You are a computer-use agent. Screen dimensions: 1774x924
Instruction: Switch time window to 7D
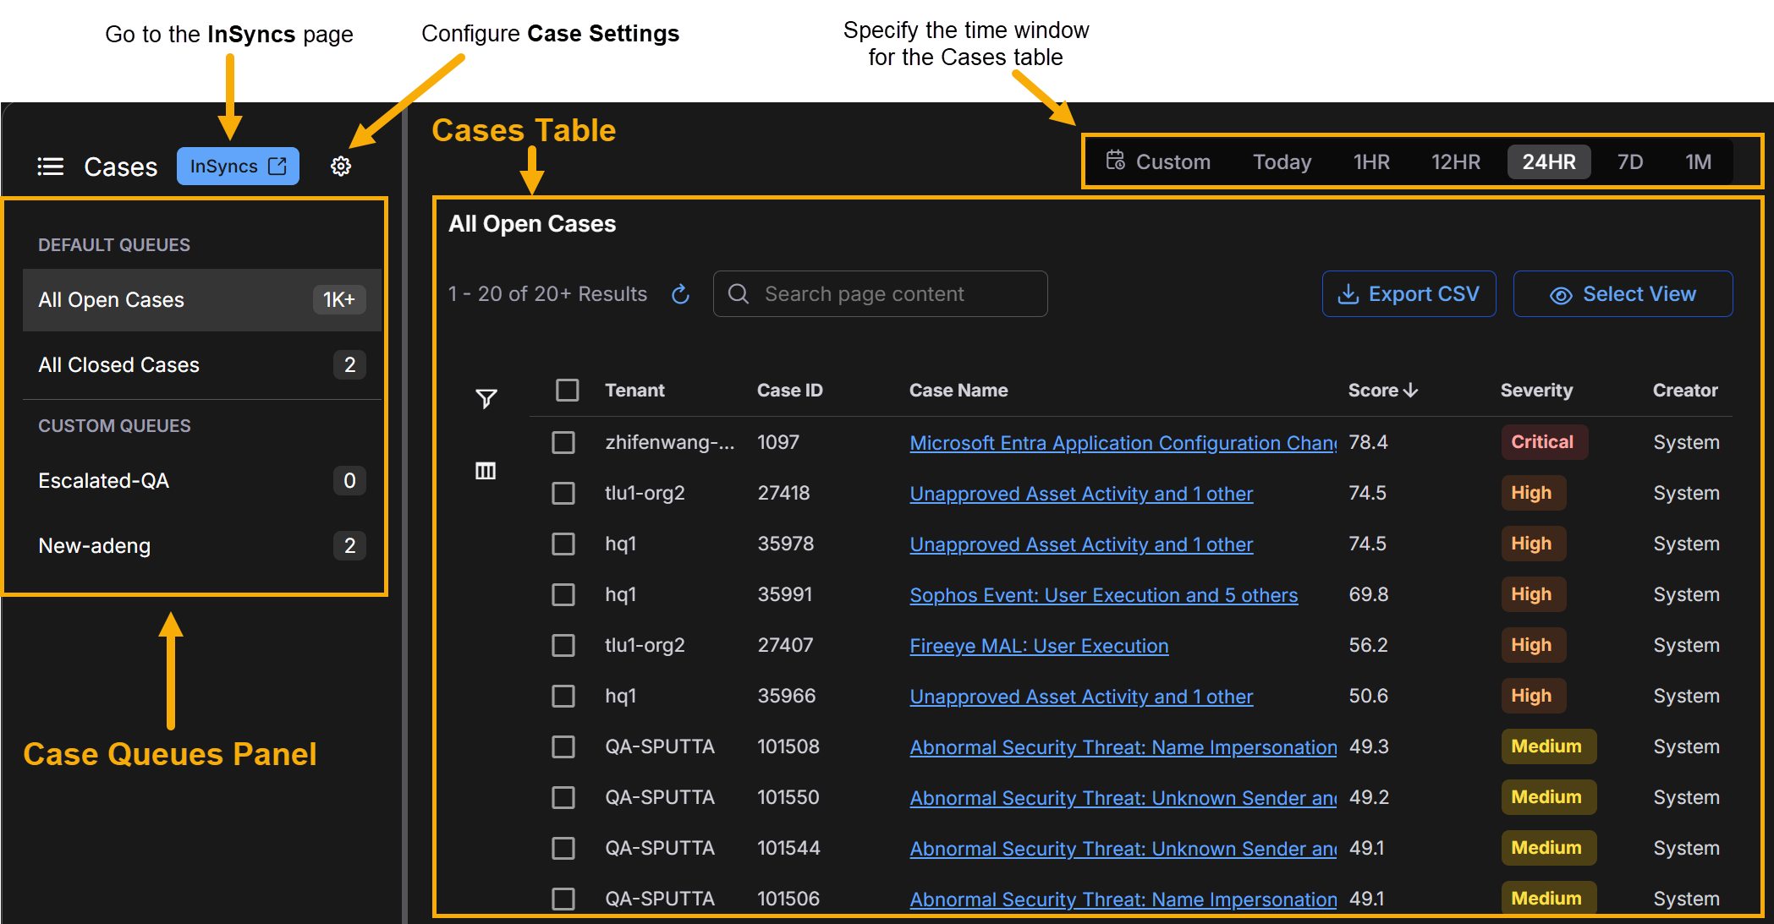pos(1629,161)
